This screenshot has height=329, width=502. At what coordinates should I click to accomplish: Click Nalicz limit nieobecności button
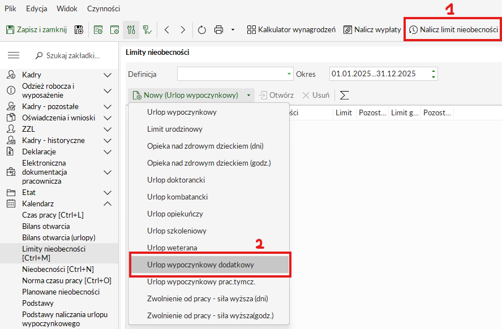click(453, 29)
